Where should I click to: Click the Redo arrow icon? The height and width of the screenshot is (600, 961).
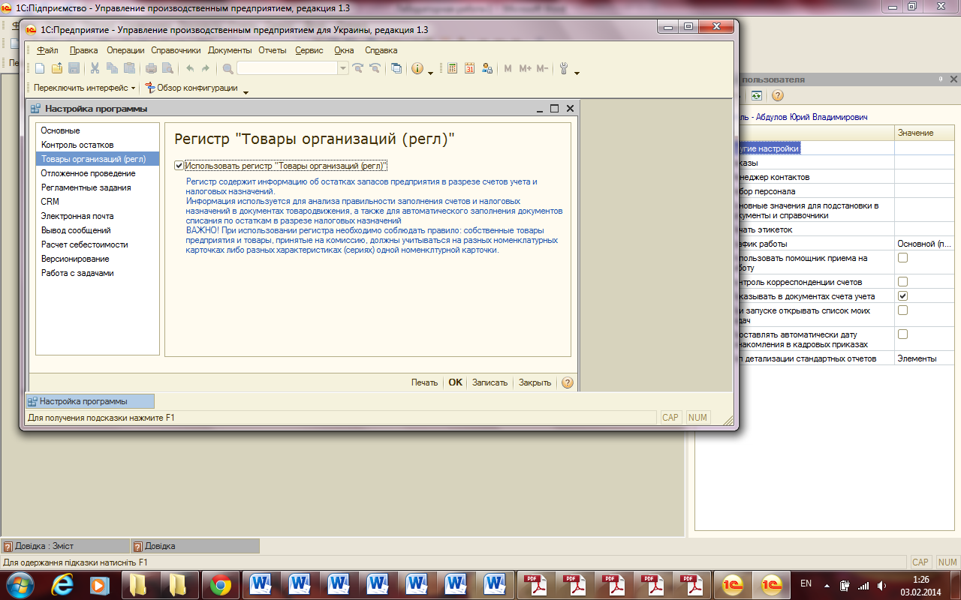(206, 68)
